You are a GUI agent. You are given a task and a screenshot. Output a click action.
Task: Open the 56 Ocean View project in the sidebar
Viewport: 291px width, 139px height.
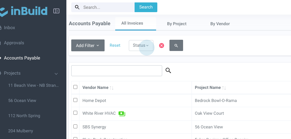click(22, 100)
